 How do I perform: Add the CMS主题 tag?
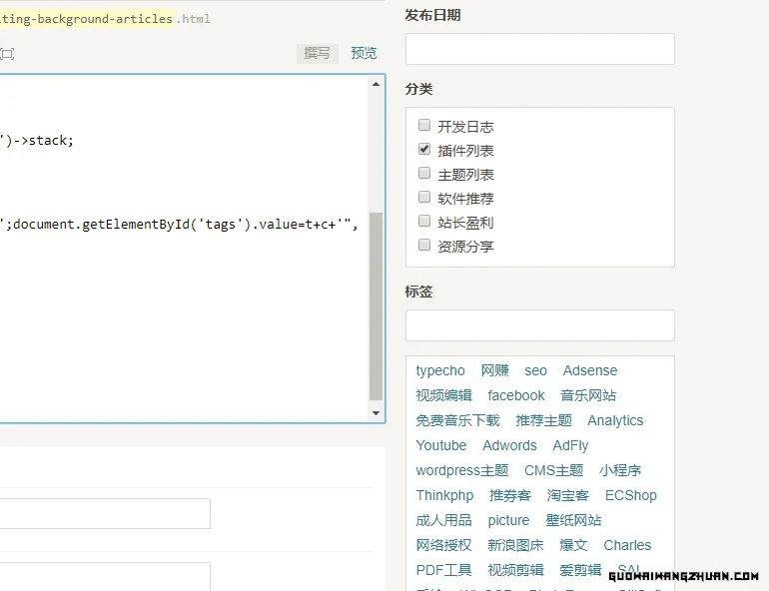pyautogui.click(x=553, y=470)
